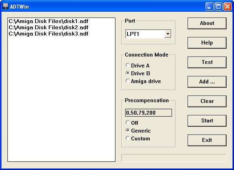Turn precompensation Off
The height and width of the screenshot is (170, 234).
pyautogui.click(x=128, y=123)
